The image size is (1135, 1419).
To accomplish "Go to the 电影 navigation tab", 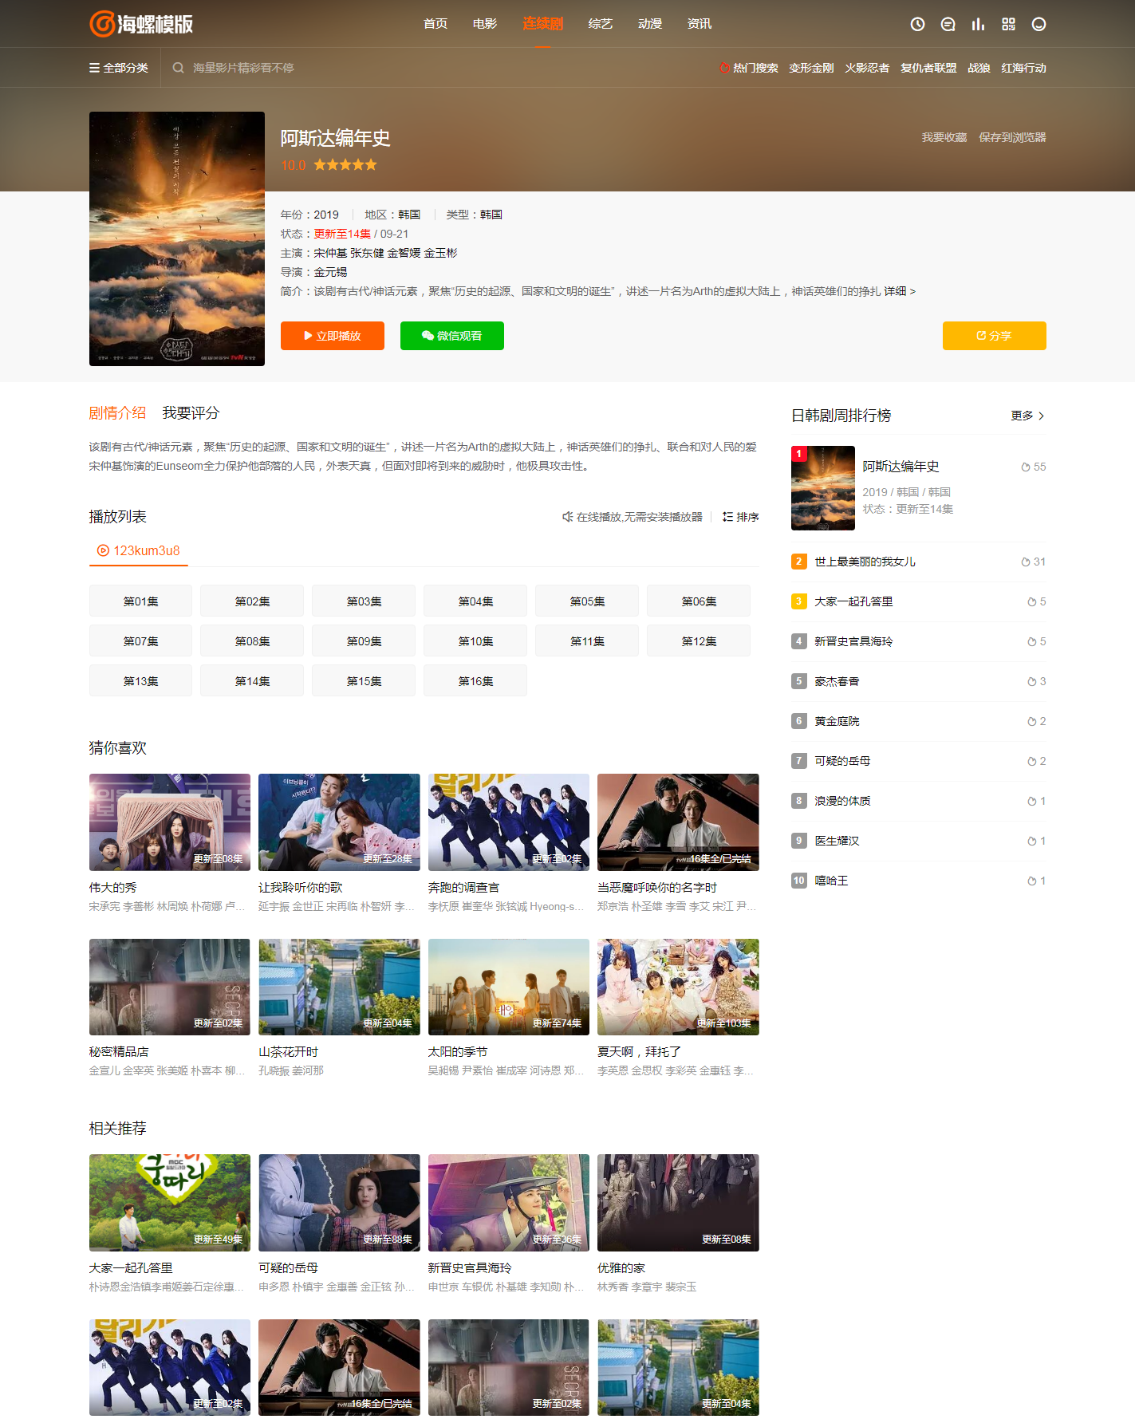I will tap(484, 24).
